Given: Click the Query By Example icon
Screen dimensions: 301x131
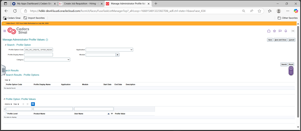Looking at the screenshot, I should (x=33, y=104).
